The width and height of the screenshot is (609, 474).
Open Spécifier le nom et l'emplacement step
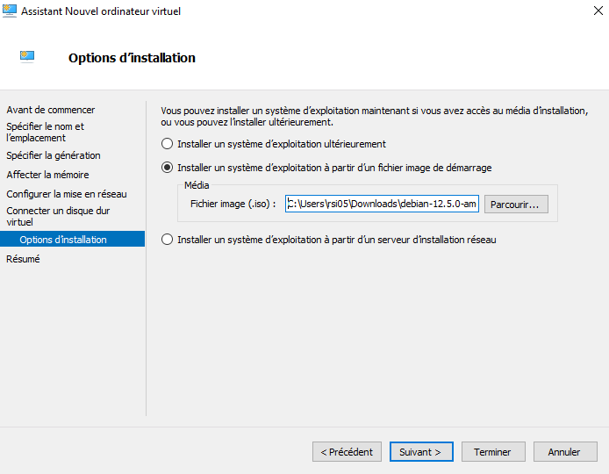point(46,132)
